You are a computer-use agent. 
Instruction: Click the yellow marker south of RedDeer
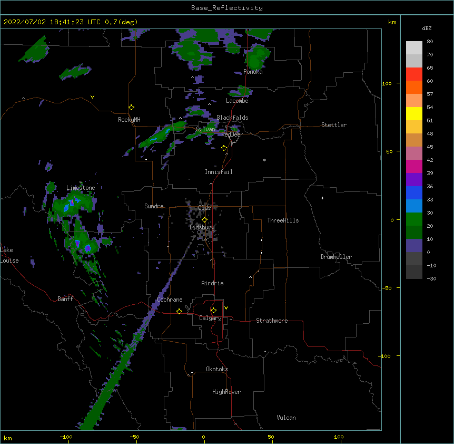(224, 148)
